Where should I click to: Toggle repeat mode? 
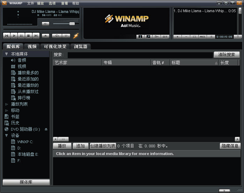tap(66, 36)
